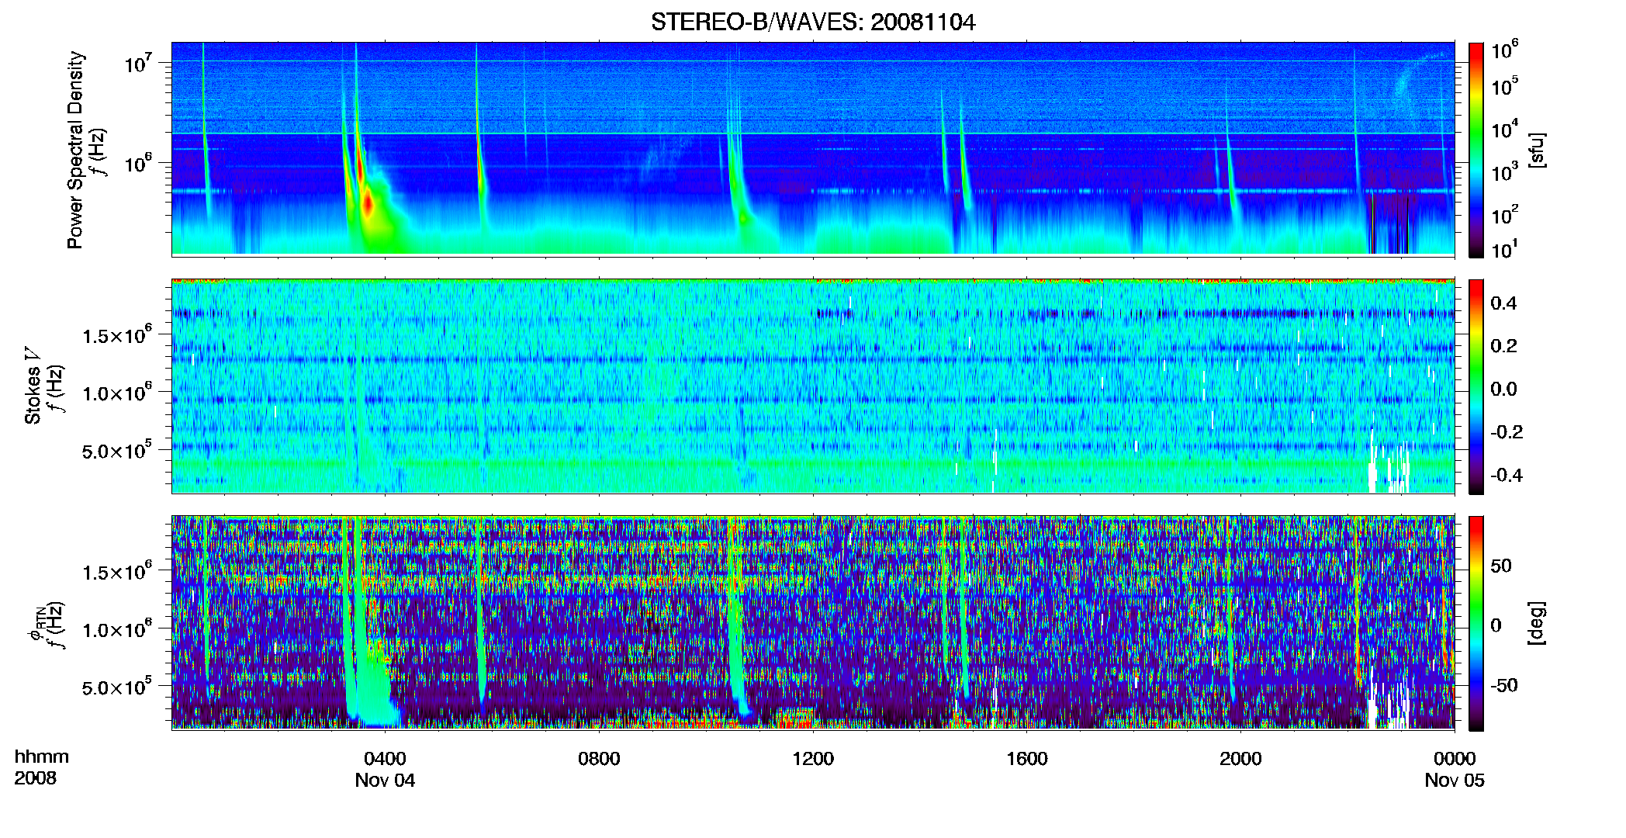Viewport: 1626px width, 838px height.
Task: Click the 2000 time tick label
Action: 1240,759
